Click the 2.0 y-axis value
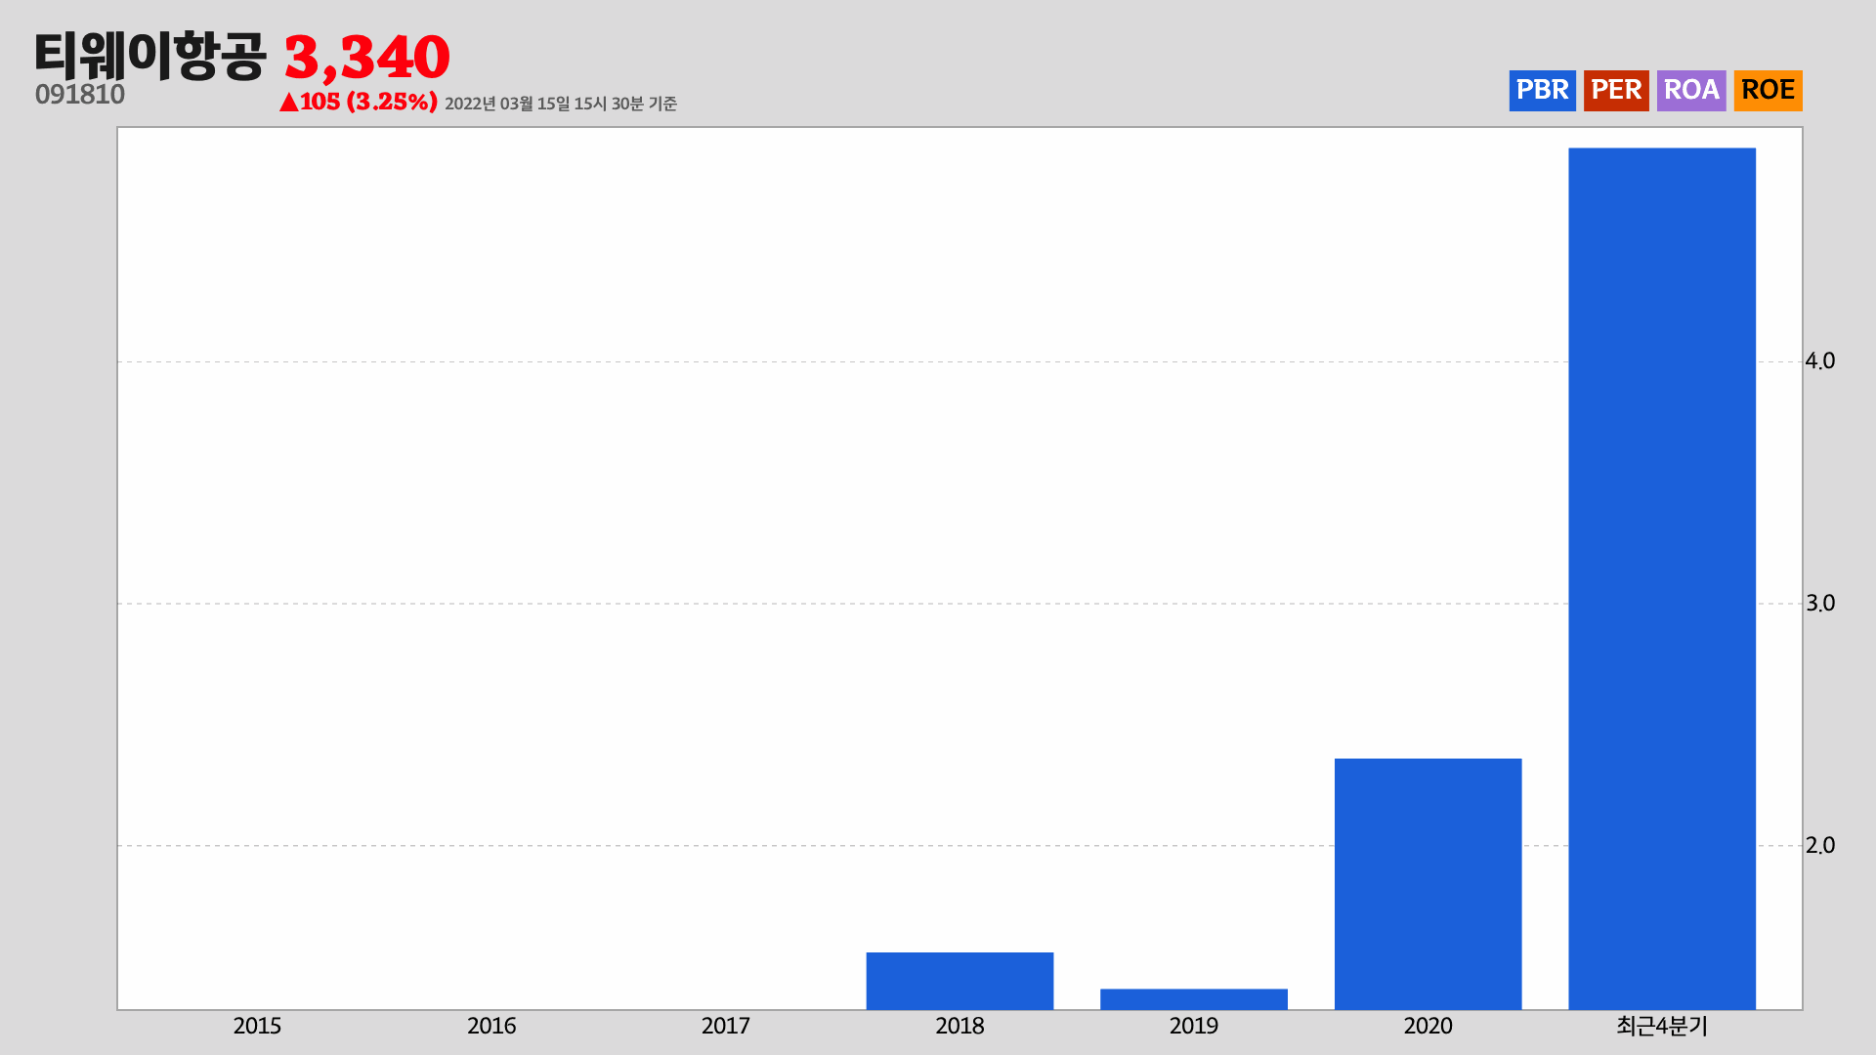This screenshot has height=1055, width=1876. [1820, 845]
